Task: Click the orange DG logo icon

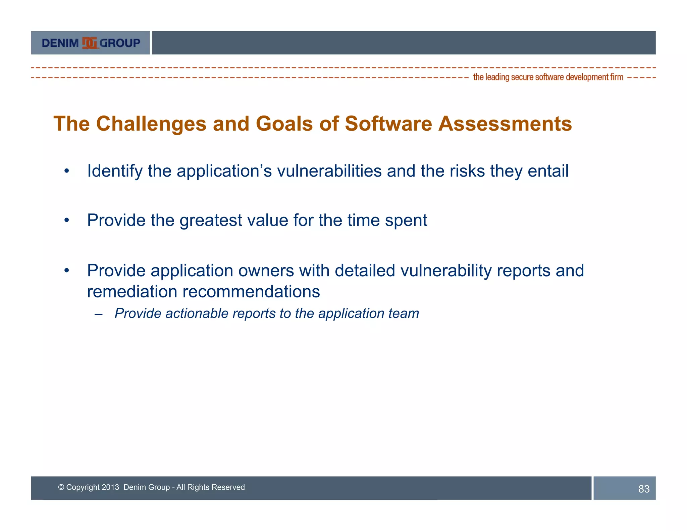Action: tap(90, 43)
